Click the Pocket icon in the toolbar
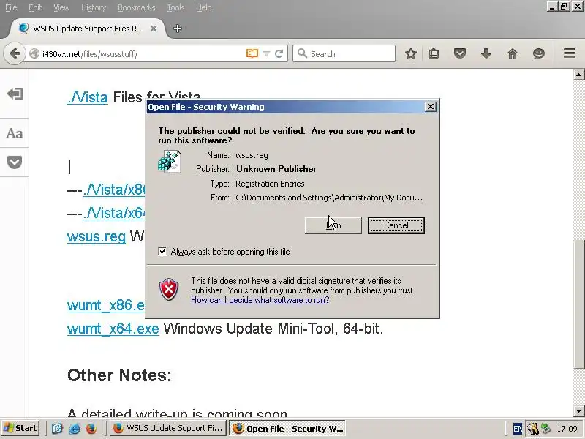 tap(460, 53)
